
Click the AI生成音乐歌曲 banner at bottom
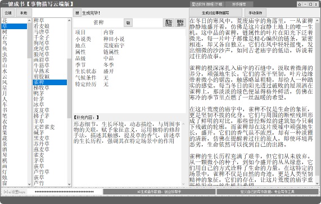[159, 192]
